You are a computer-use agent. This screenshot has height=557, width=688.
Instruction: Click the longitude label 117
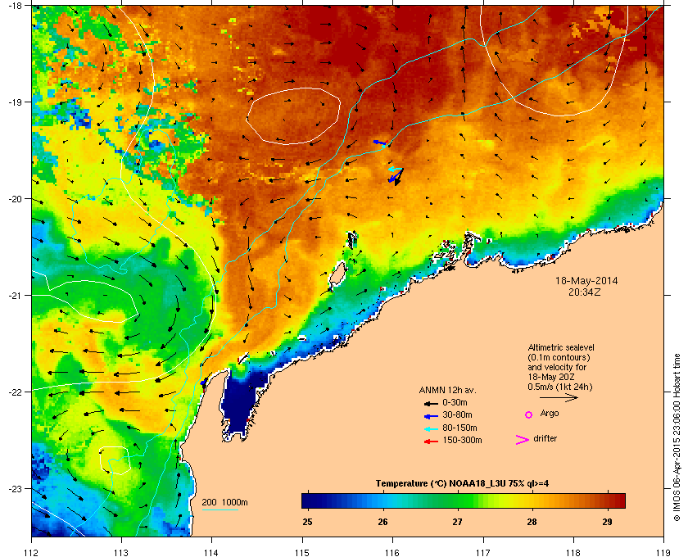click(x=483, y=553)
